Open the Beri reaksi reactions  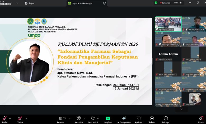pyautogui.click(x=93, y=119)
